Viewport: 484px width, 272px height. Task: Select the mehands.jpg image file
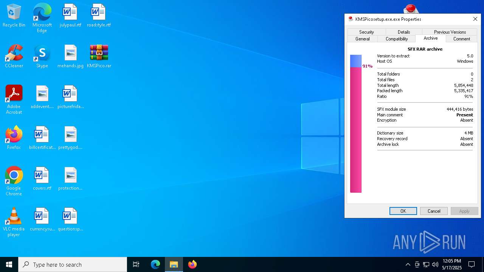(70, 57)
